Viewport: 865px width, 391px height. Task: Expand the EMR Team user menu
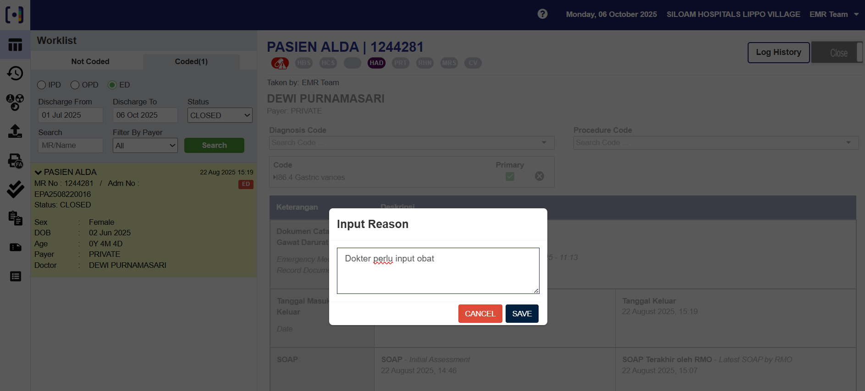[834, 14]
